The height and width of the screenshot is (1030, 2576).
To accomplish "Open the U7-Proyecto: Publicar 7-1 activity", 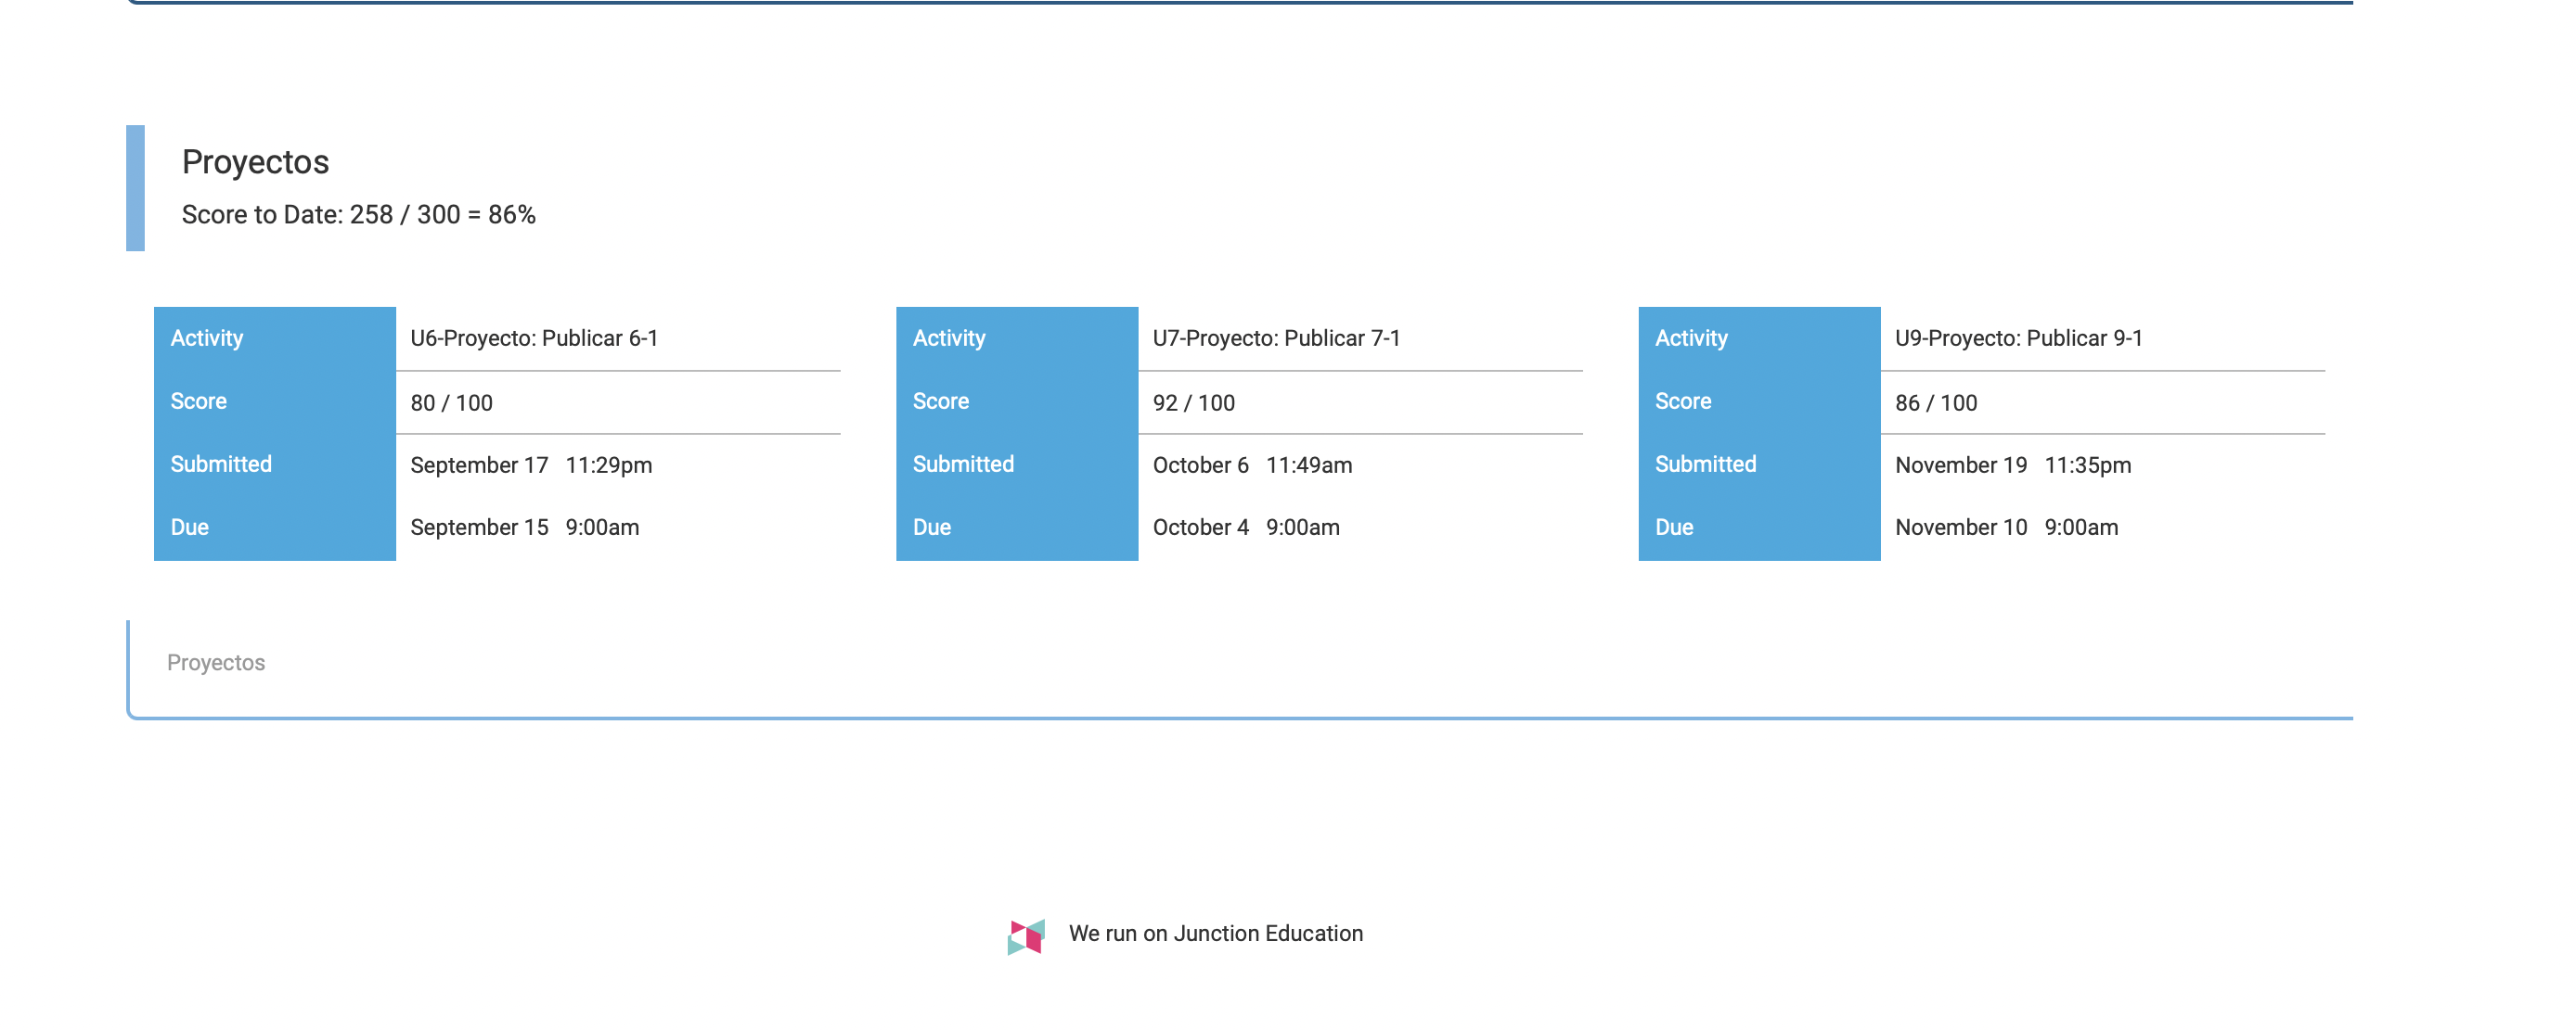I will [1276, 338].
